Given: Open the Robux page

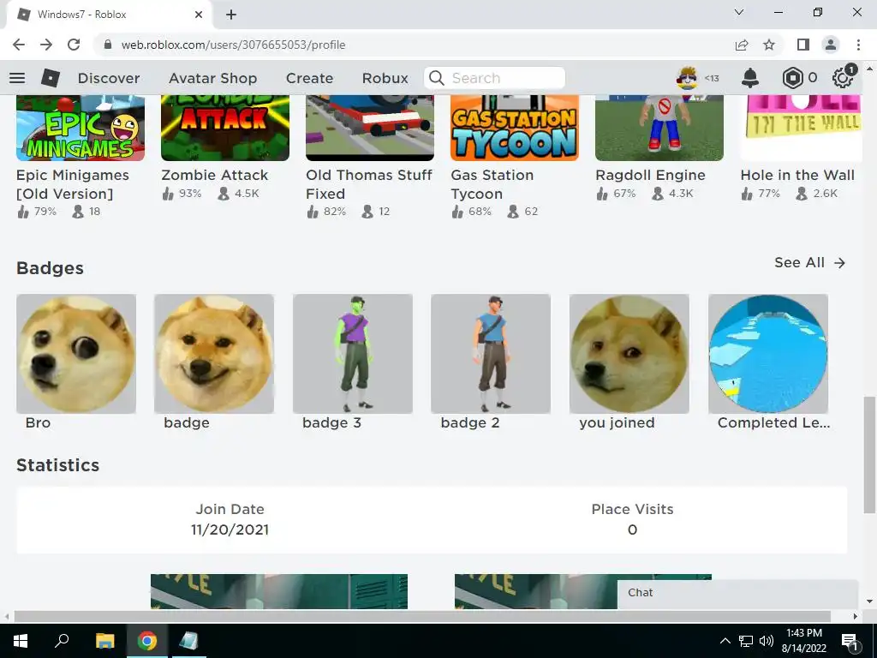Looking at the screenshot, I should click(385, 78).
